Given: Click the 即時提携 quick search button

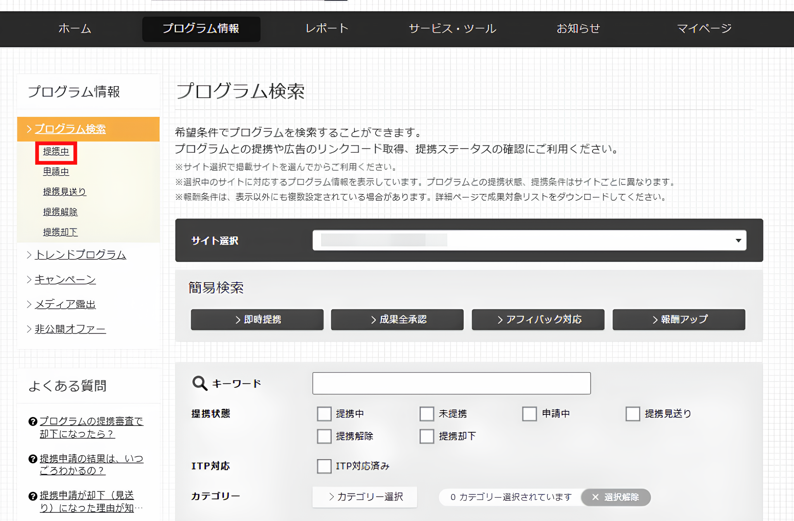Looking at the screenshot, I should (x=257, y=319).
